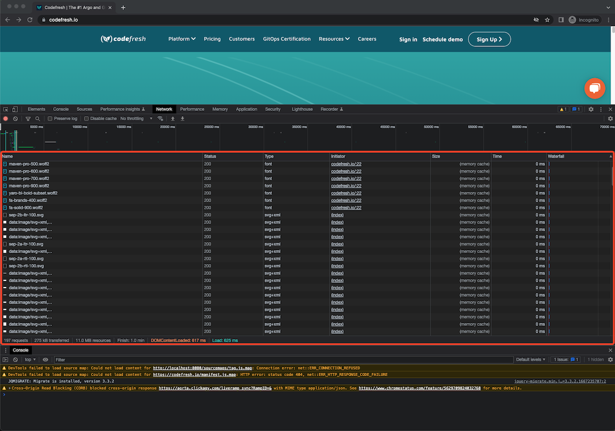Check the Disable cache option

(87, 118)
